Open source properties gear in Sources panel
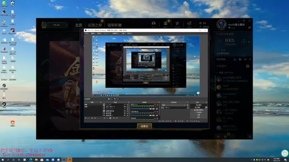Image resolution: width=289 pixels, height=162 pixels. pyautogui.click(x=110, y=118)
